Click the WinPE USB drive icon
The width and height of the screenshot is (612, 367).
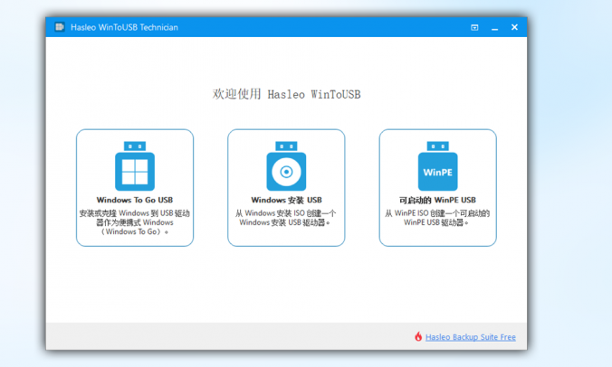[437, 166]
